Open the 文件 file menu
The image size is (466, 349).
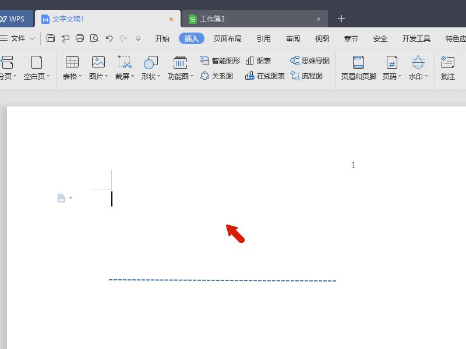(x=17, y=38)
